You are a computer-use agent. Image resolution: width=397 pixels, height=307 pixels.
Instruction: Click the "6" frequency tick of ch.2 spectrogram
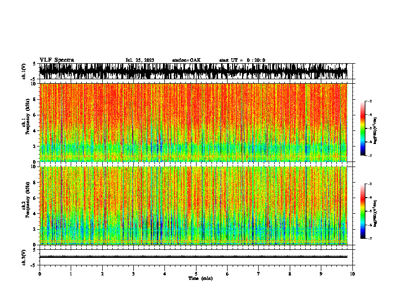pyautogui.click(x=35, y=198)
